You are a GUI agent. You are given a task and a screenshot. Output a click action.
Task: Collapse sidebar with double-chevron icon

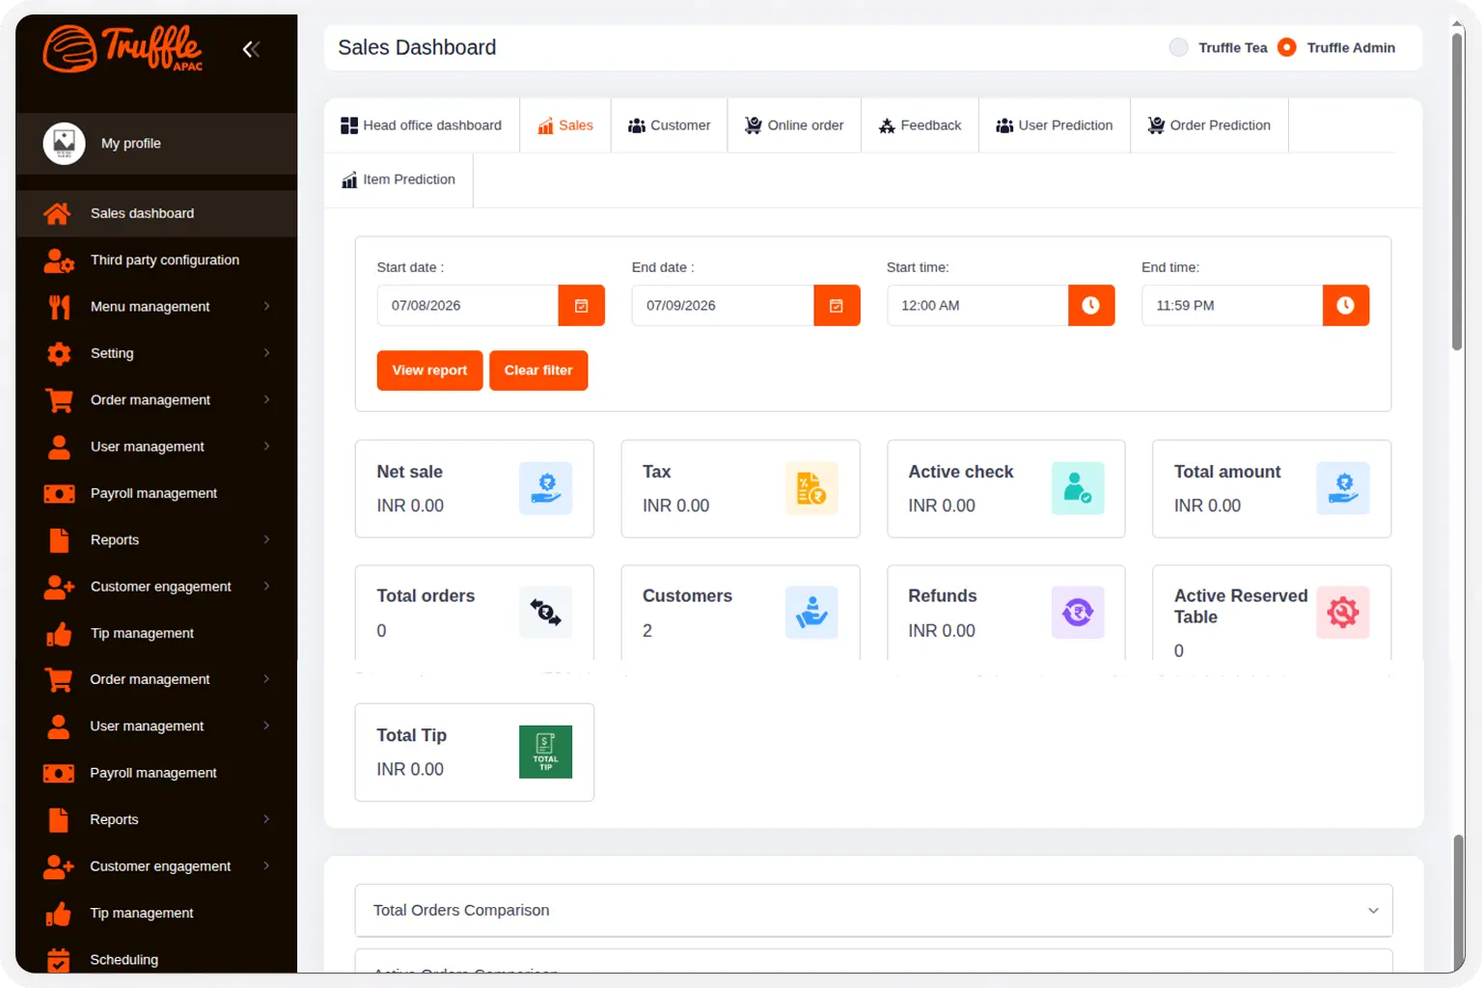[x=251, y=49]
